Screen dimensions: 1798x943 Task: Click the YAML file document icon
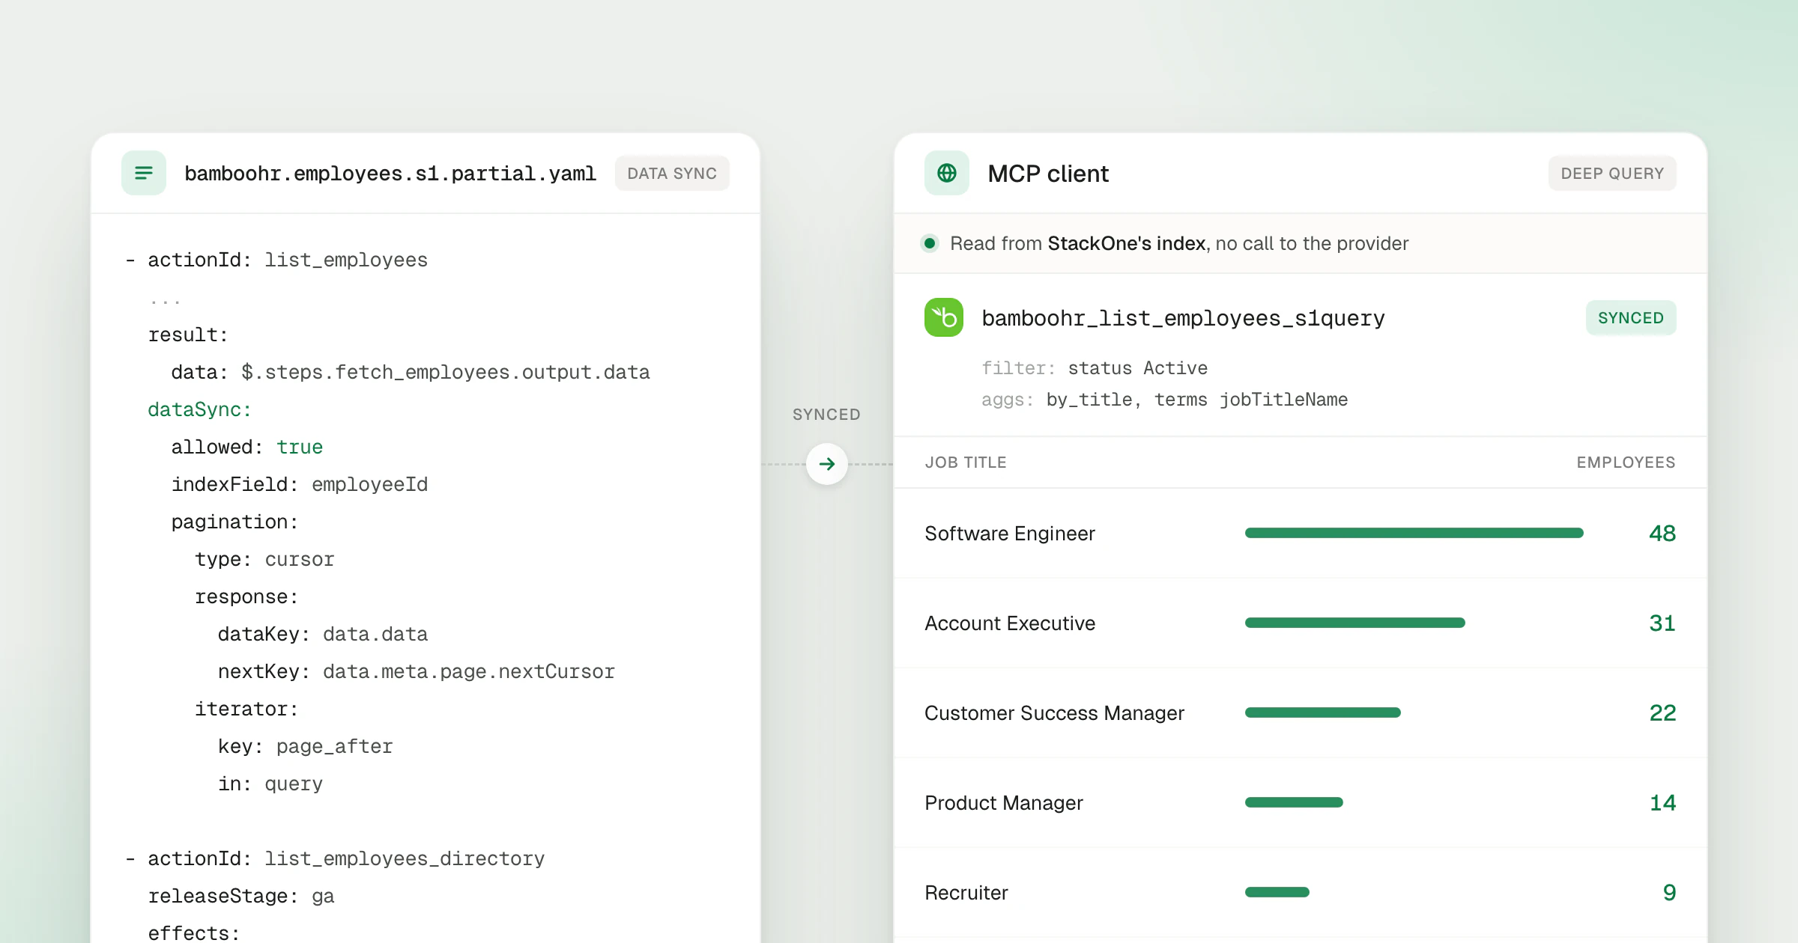click(x=144, y=173)
